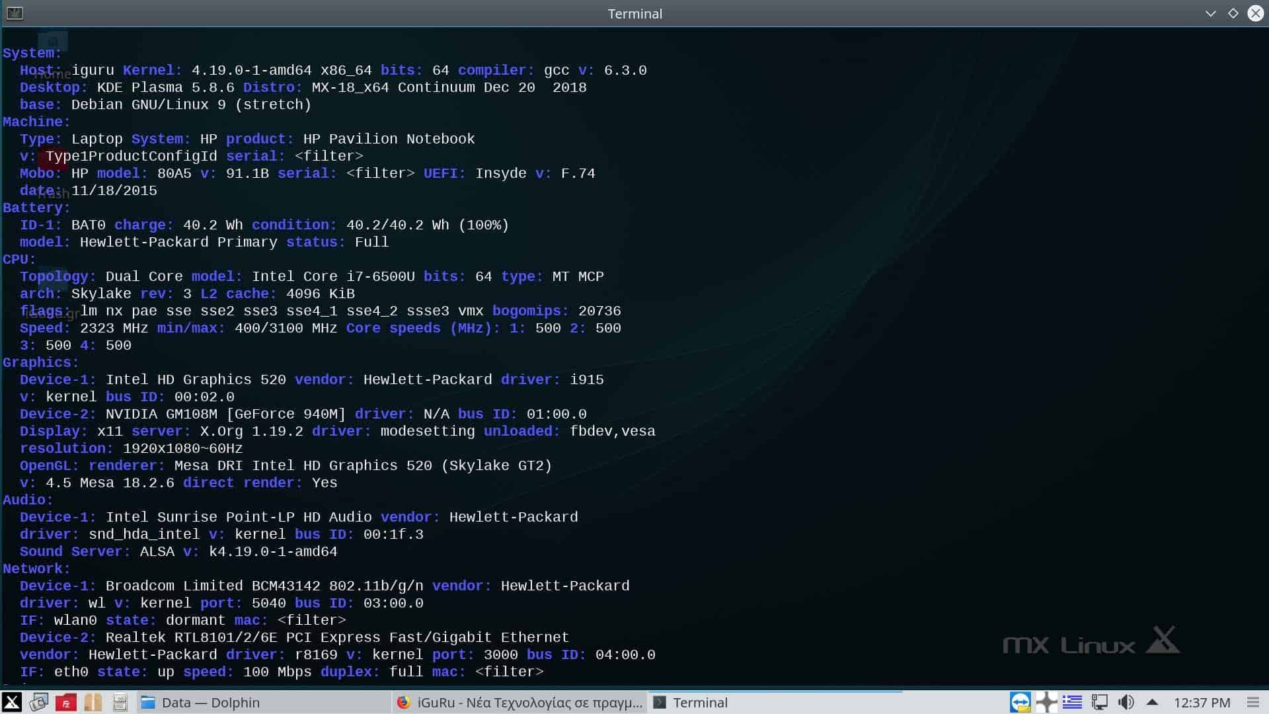Switch to the Data — Dolphin window
The width and height of the screenshot is (1269, 714).
263,702
